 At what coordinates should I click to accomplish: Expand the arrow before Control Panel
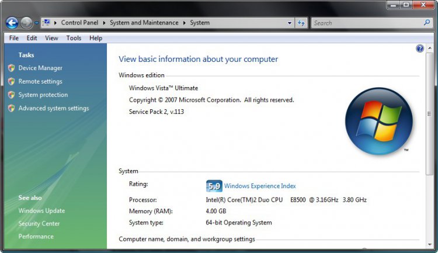(55, 23)
